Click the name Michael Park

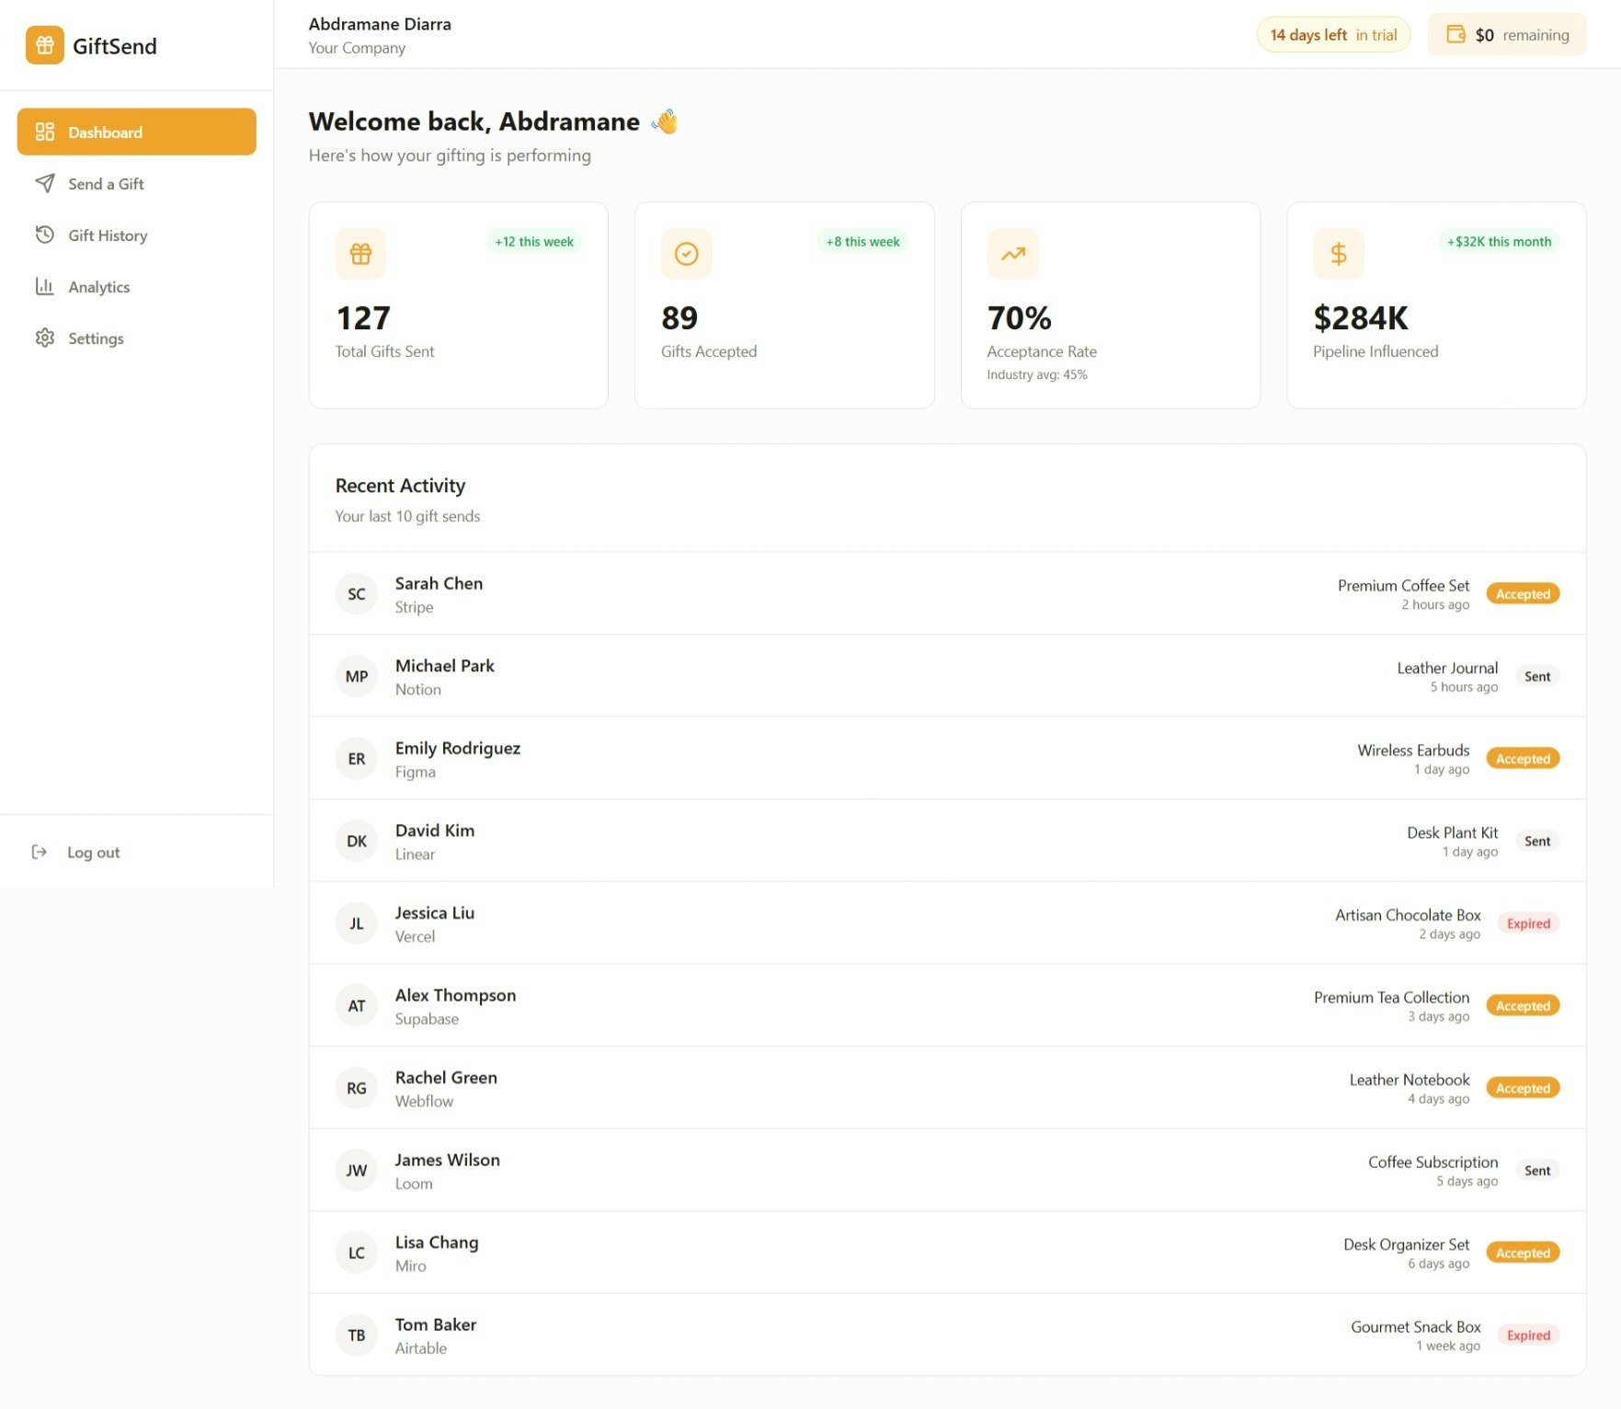445,665
